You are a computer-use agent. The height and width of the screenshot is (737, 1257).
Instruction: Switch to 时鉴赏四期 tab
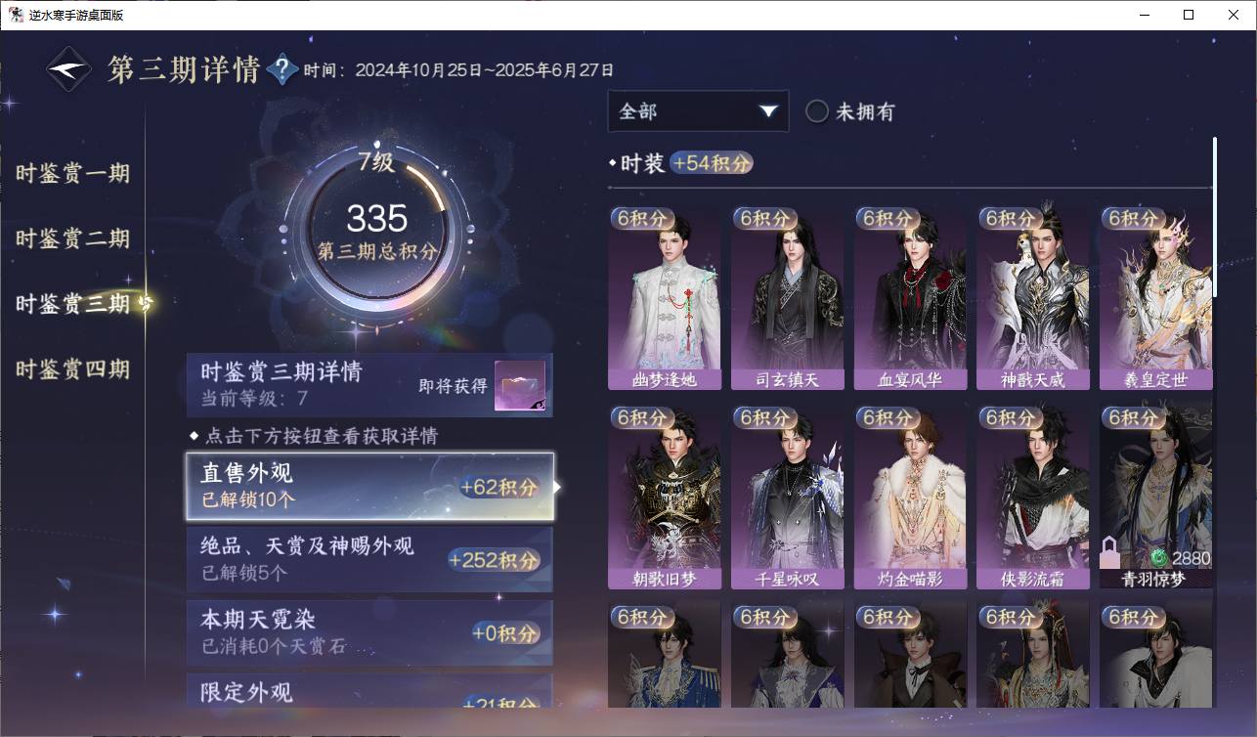(x=72, y=369)
